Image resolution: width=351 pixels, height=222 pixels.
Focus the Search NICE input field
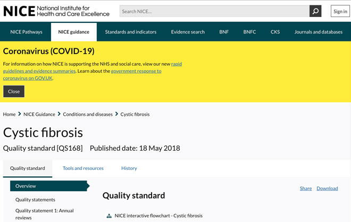click(x=214, y=11)
